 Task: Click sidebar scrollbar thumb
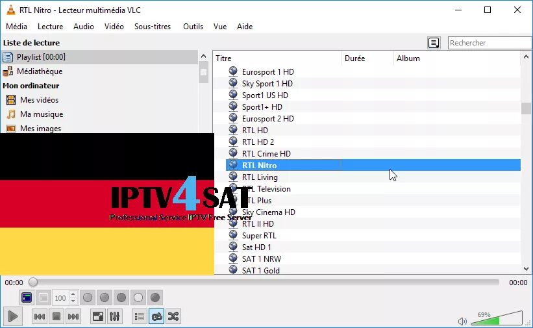tap(203, 72)
